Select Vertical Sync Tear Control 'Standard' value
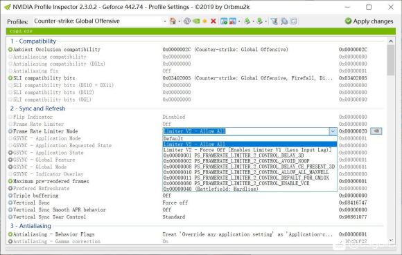Viewport: 402px width, 255px height. tap(174, 217)
